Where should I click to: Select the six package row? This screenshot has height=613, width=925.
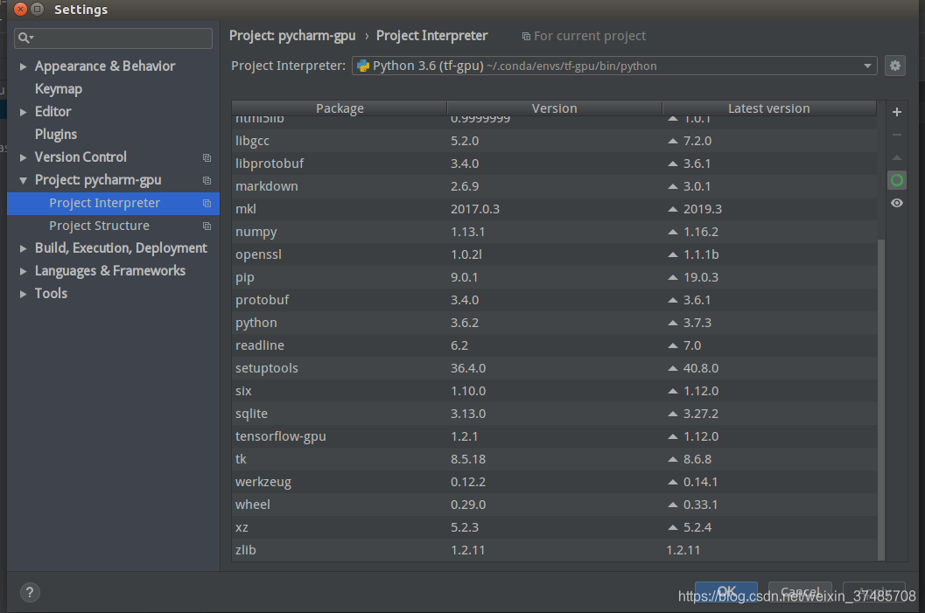pos(555,391)
